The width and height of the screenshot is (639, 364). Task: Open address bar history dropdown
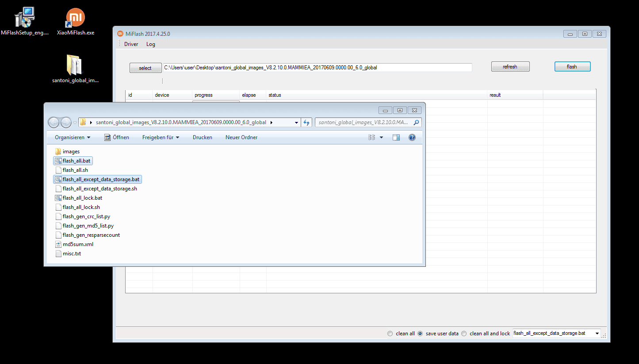tap(296, 122)
